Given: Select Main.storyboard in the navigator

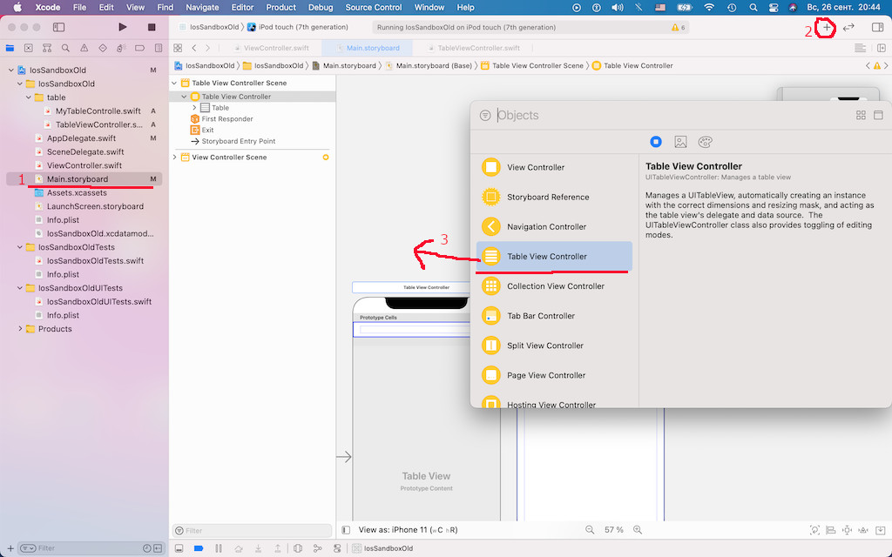Looking at the screenshot, I should coord(84,179).
